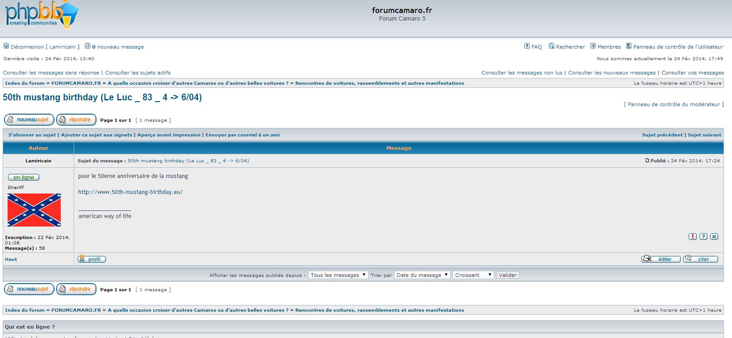Image resolution: width=732 pixels, height=338 pixels.
Task: Click the phpBB logo
Action: (x=42, y=16)
